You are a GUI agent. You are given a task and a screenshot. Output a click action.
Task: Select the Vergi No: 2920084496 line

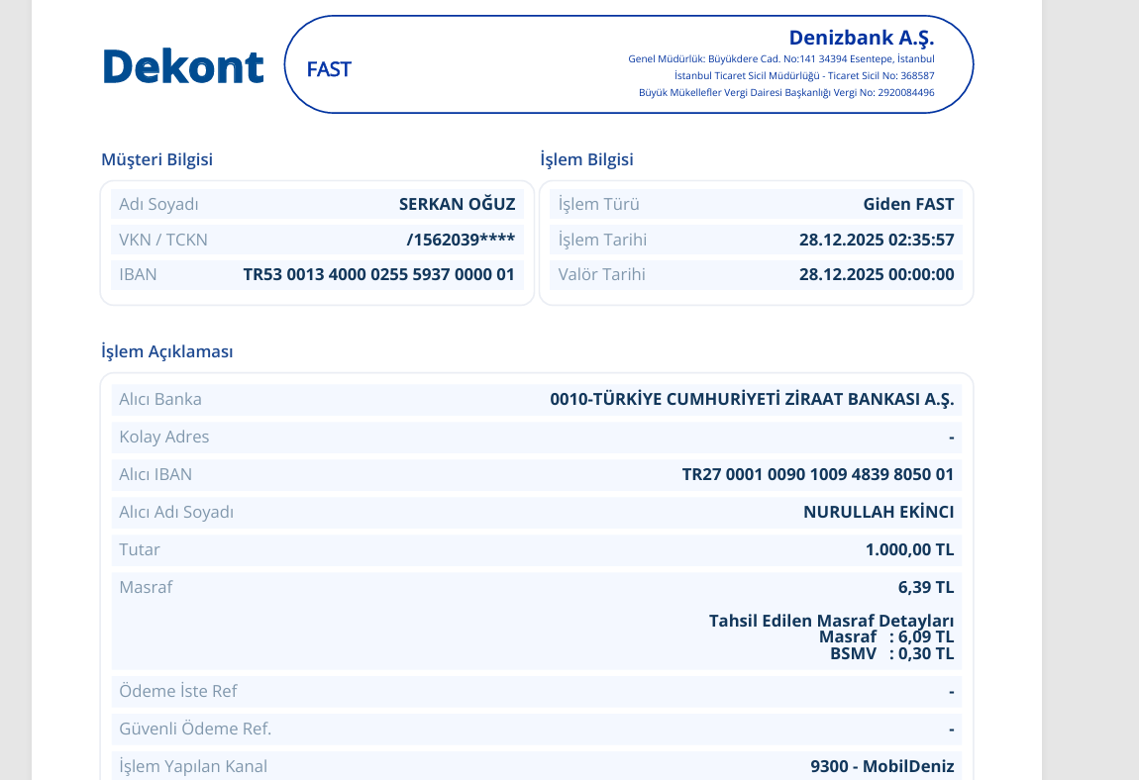(x=786, y=92)
